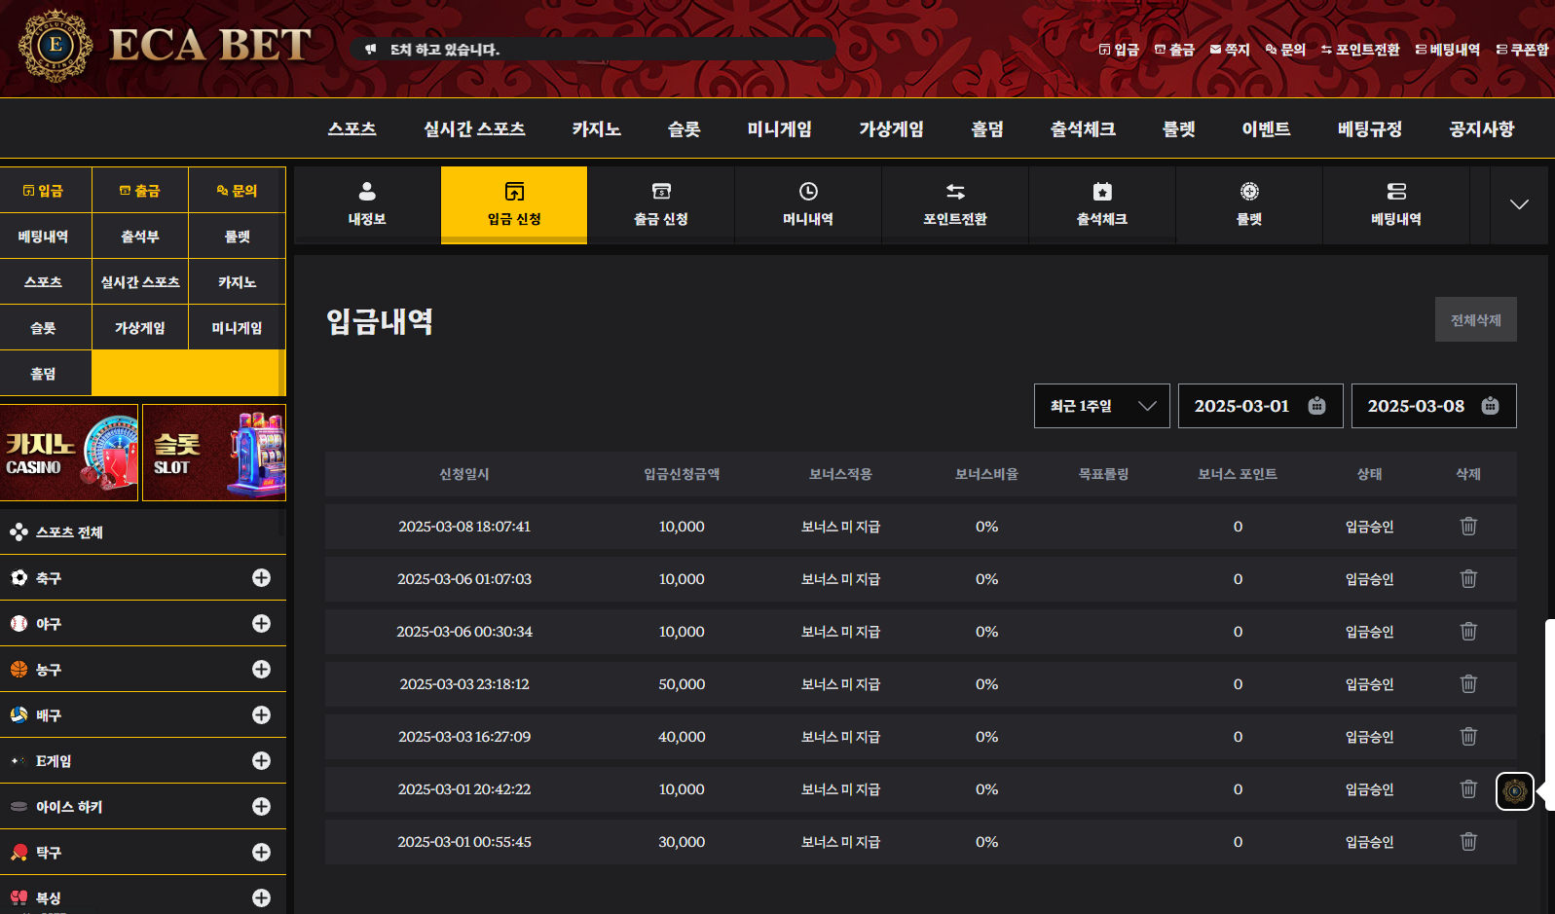Open 룰렛 wheel icon tab
The image size is (1555, 914).
(x=1249, y=204)
